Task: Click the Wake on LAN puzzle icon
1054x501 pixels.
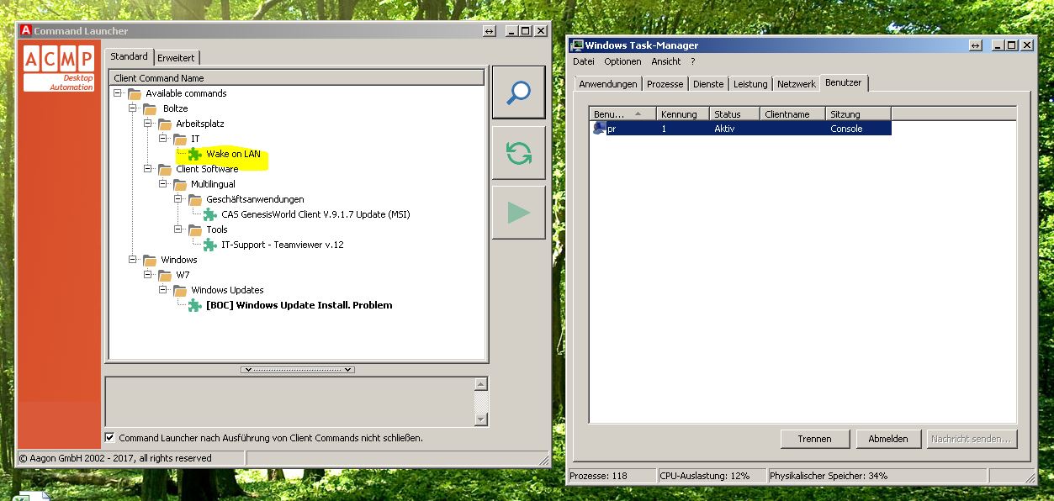Action: 195,154
